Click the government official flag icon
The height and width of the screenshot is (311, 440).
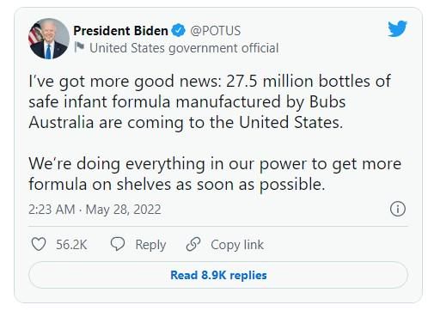[x=79, y=47]
